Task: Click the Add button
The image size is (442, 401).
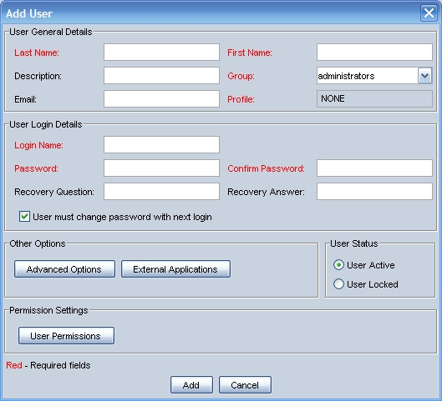Action: 191,385
